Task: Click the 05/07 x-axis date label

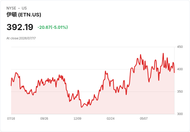Action: click(144, 119)
